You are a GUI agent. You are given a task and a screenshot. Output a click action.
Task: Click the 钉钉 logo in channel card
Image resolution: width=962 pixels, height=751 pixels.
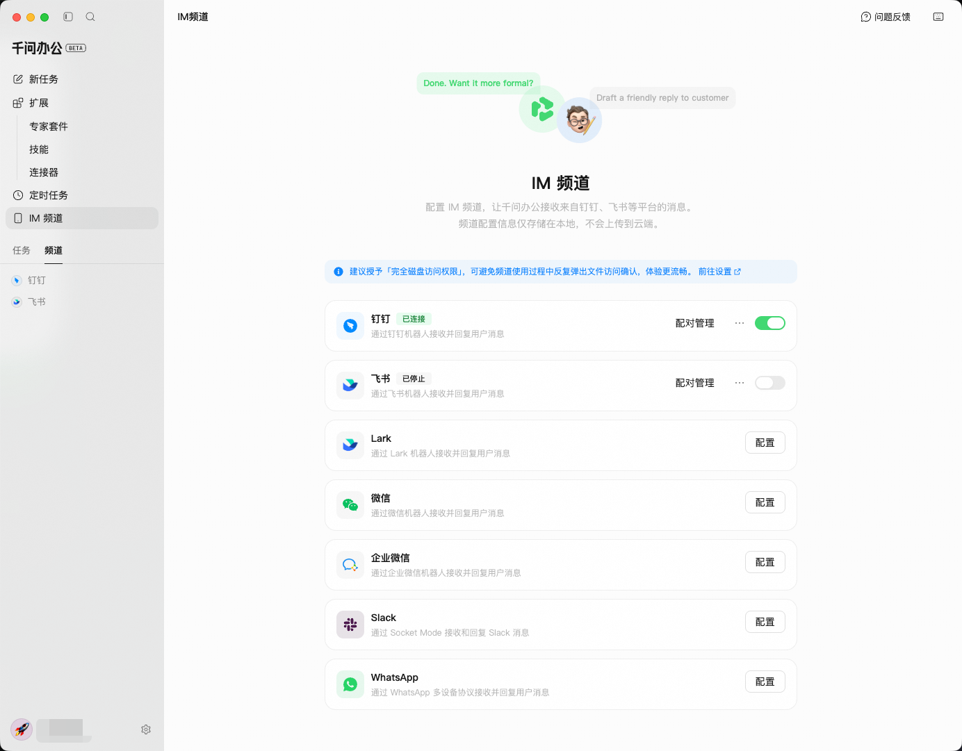(350, 326)
